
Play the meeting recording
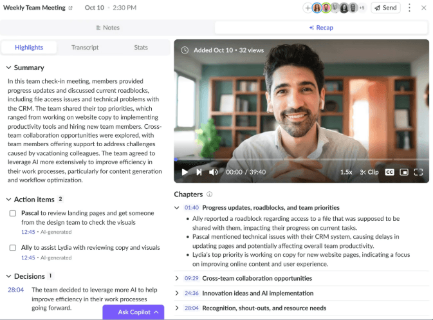tap(185, 172)
